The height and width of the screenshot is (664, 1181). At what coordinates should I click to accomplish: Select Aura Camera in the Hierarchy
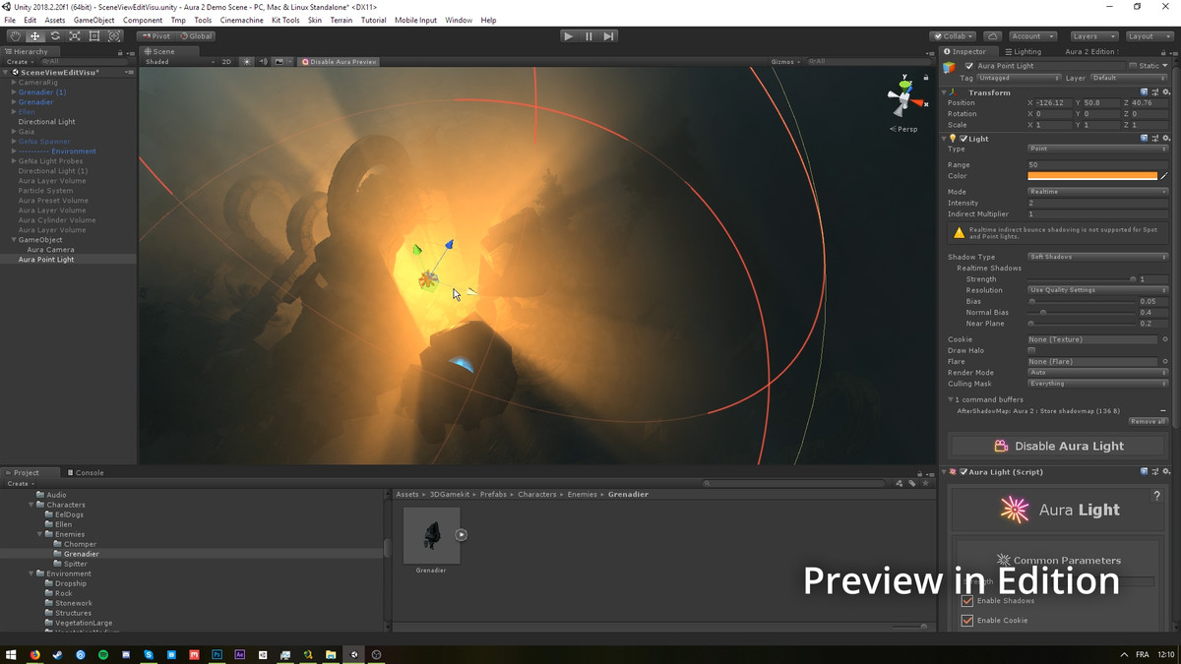tap(50, 250)
